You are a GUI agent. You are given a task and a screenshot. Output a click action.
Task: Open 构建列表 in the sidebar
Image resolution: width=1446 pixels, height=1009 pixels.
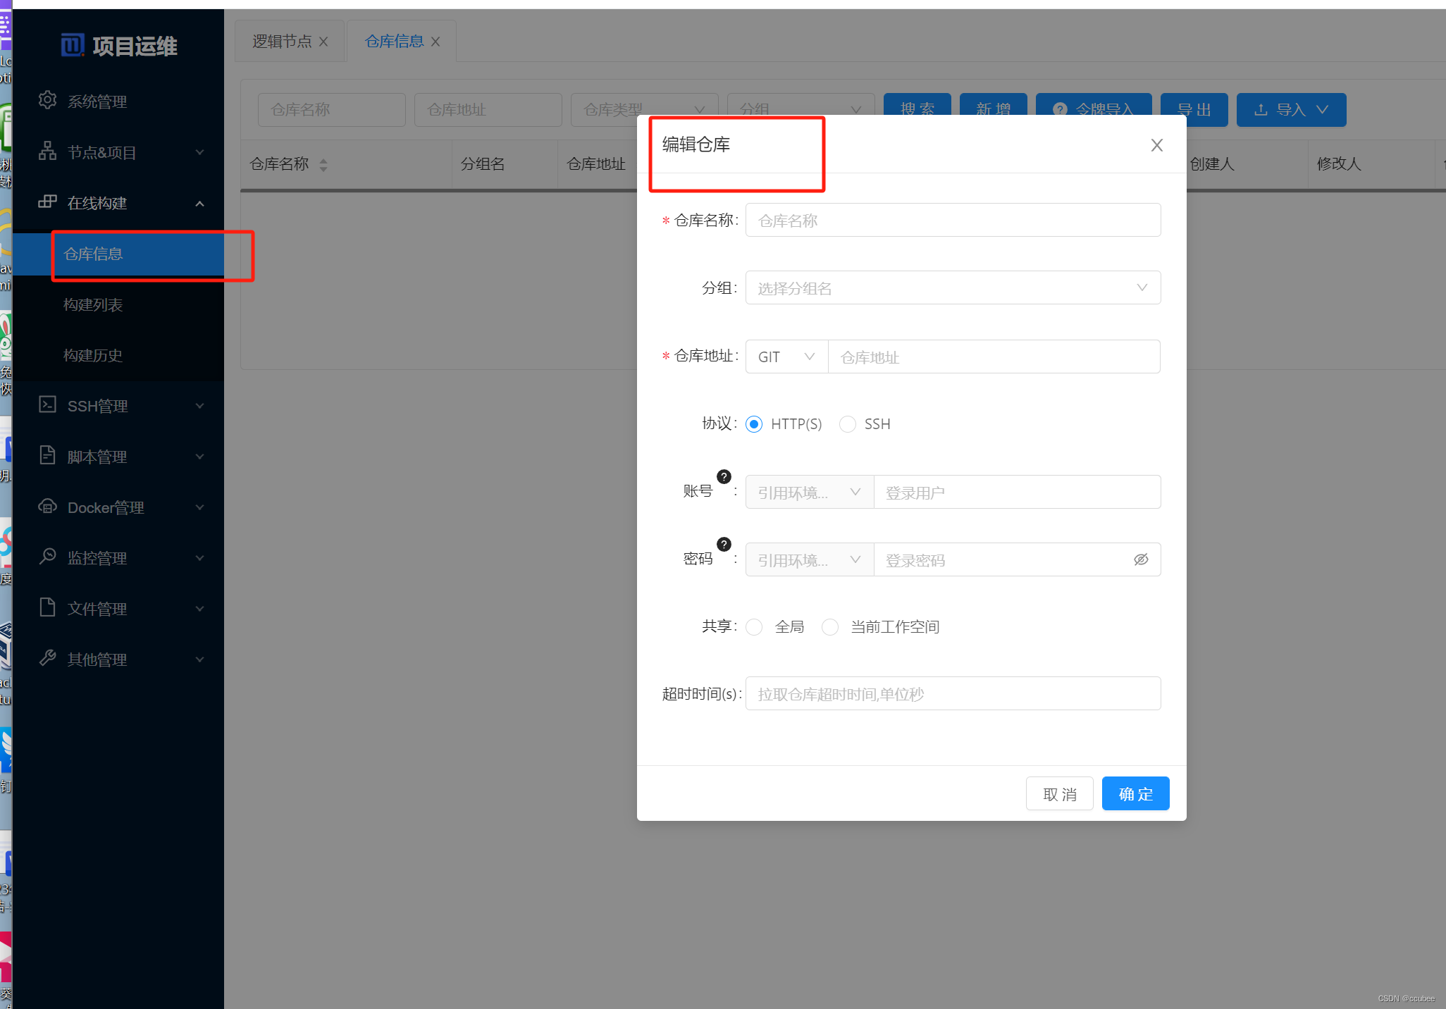(x=118, y=304)
